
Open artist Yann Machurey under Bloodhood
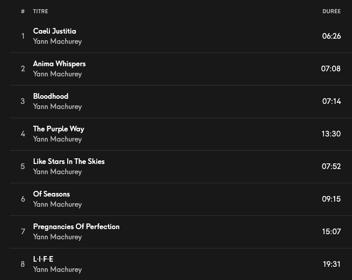[57, 107]
